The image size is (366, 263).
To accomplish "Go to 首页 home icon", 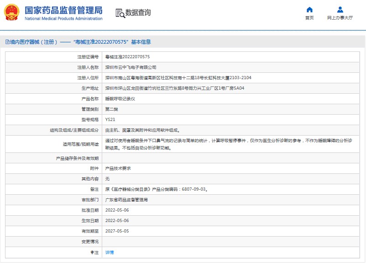I will (x=309, y=10).
